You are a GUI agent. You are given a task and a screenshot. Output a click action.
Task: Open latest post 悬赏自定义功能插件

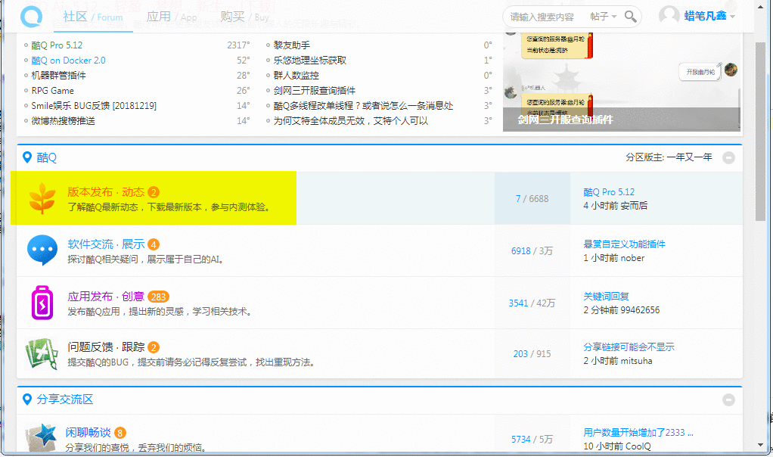click(x=624, y=244)
